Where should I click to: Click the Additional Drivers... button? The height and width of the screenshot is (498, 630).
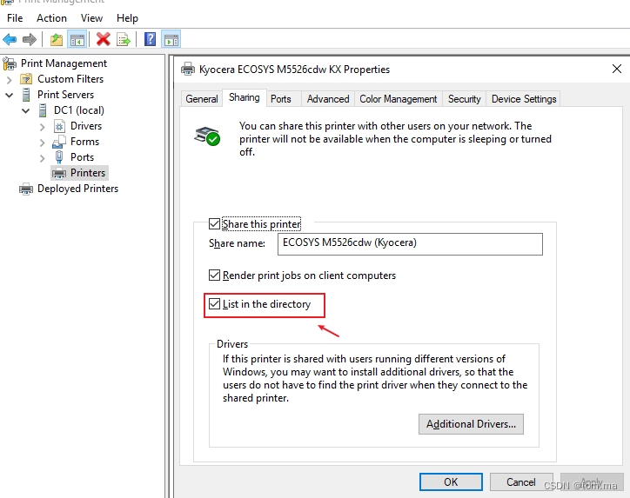coord(471,424)
